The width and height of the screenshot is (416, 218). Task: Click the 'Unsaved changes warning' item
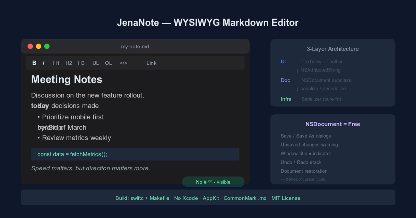309,145
